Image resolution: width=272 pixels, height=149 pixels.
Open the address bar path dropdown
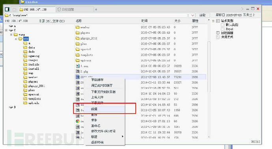(x=192, y=15)
